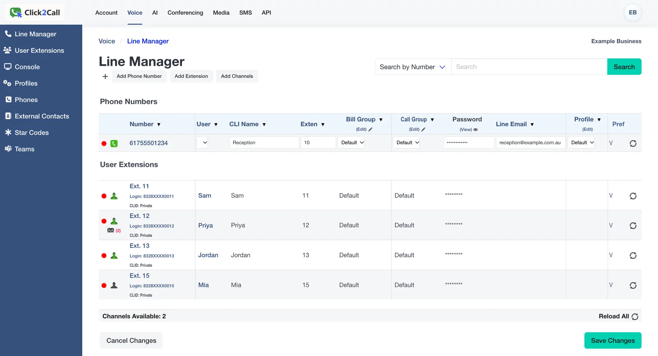Reload the Ext. 15 Mia row
The height and width of the screenshot is (356, 658).
(633, 285)
